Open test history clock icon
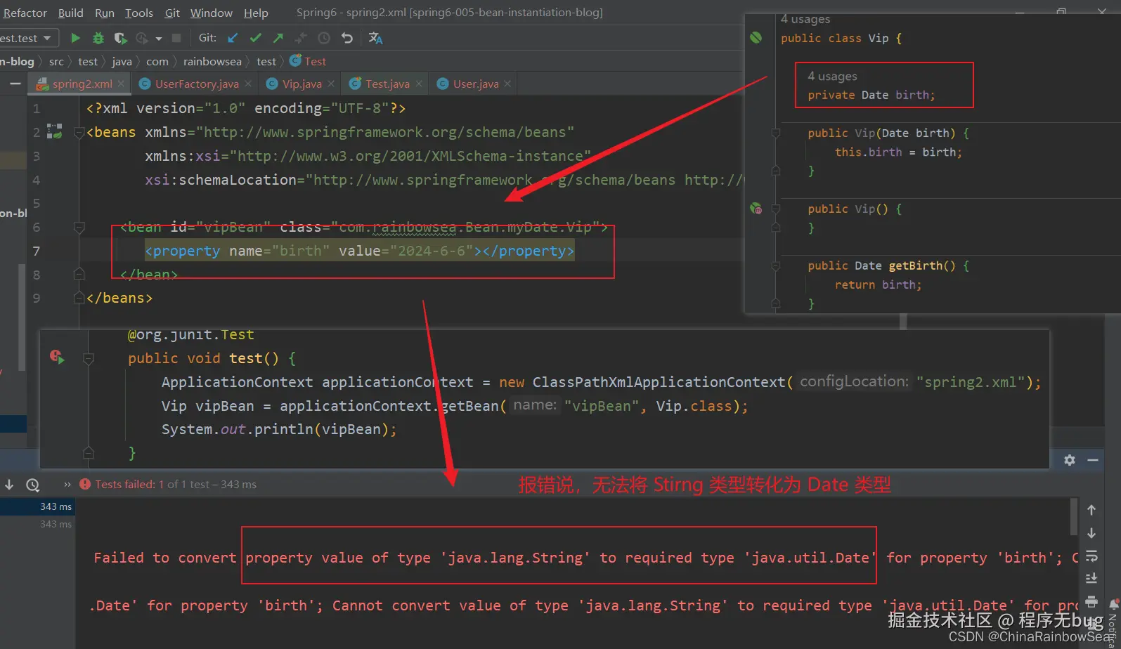This screenshot has width=1121, height=649. point(32,485)
